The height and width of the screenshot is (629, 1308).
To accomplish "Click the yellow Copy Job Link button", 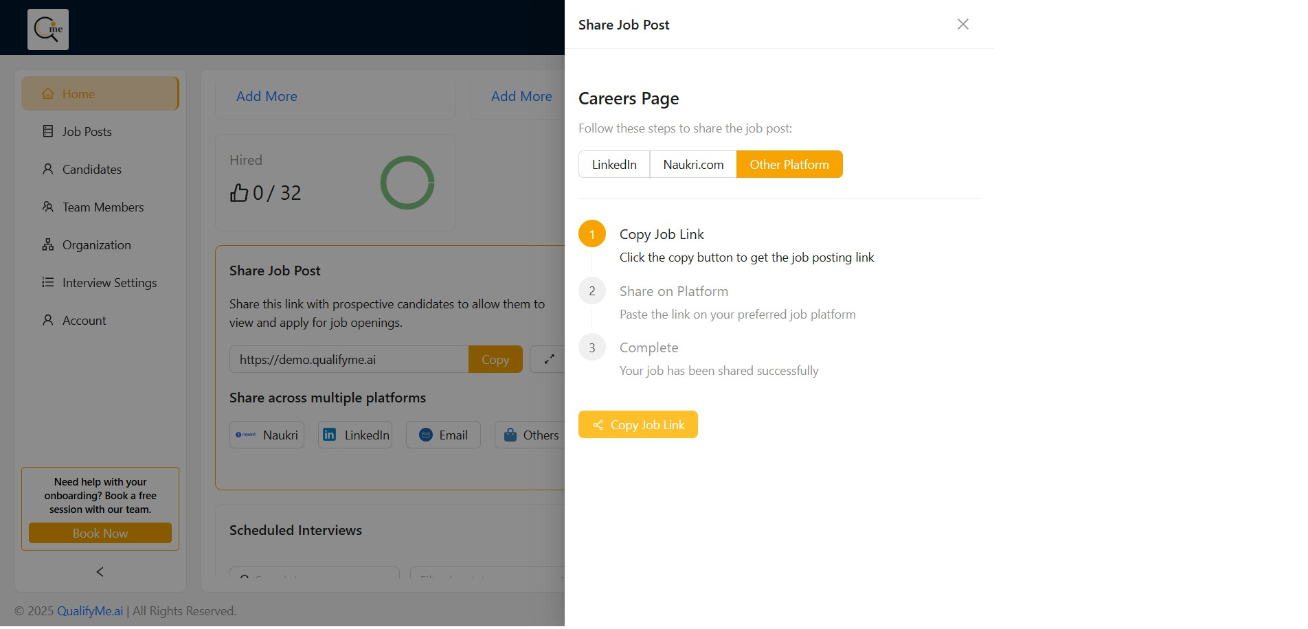I will (x=638, y=425).
